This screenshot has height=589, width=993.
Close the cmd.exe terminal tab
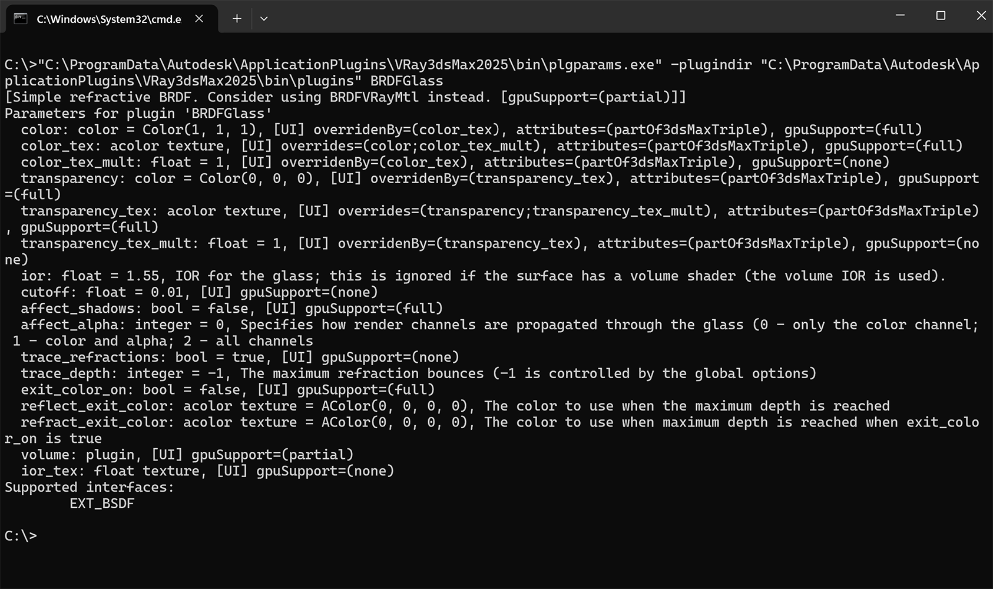pyautogui.click(x=199, y=19)
